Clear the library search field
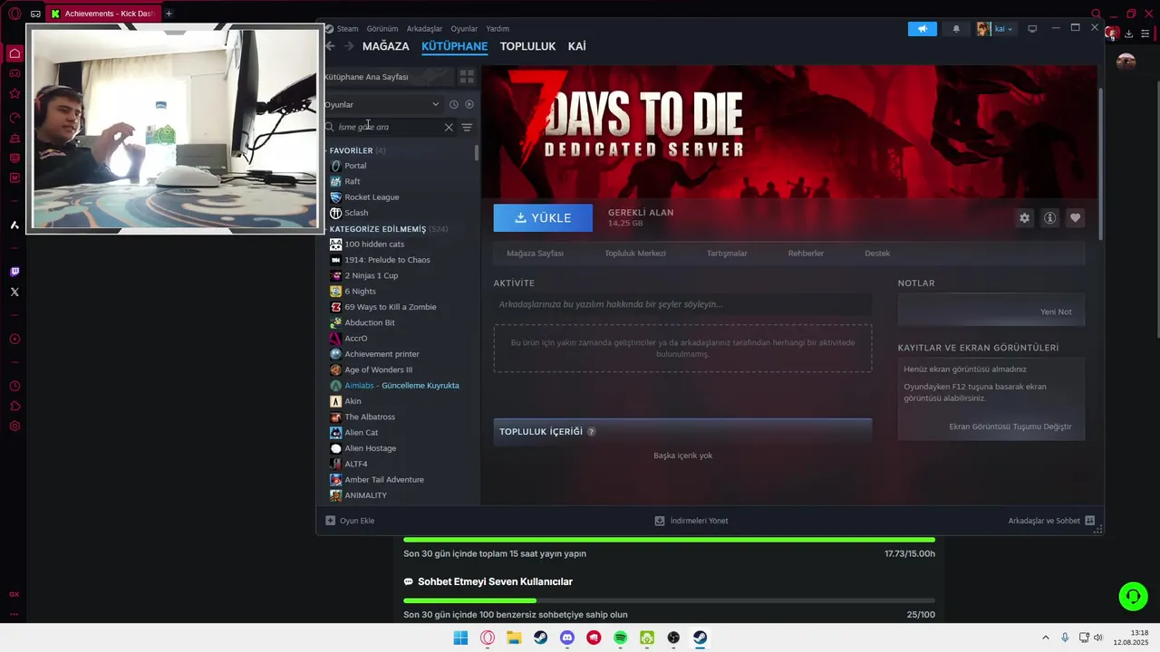 coord(449,128)
